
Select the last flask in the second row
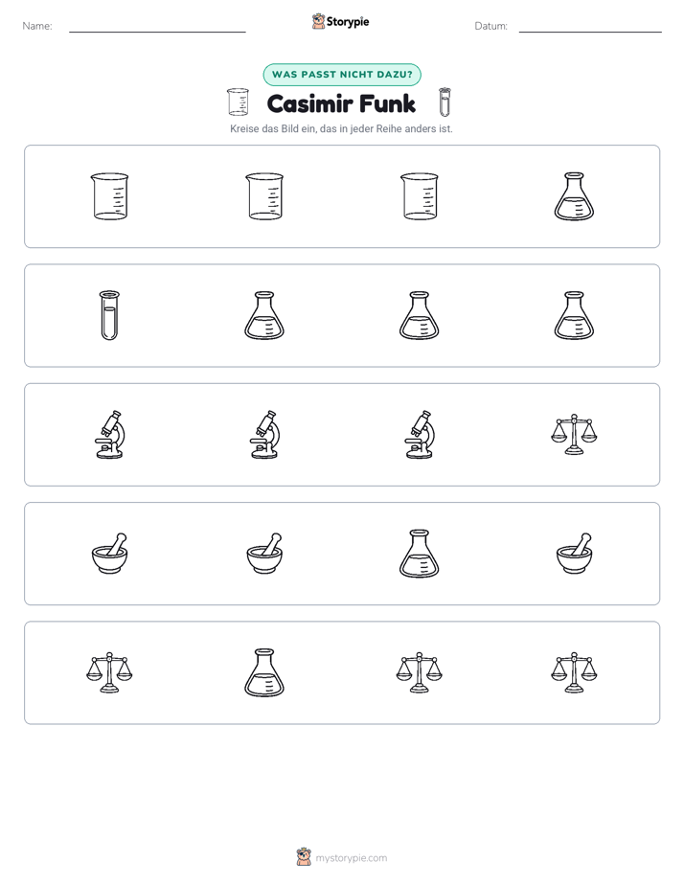pos(574,315)
